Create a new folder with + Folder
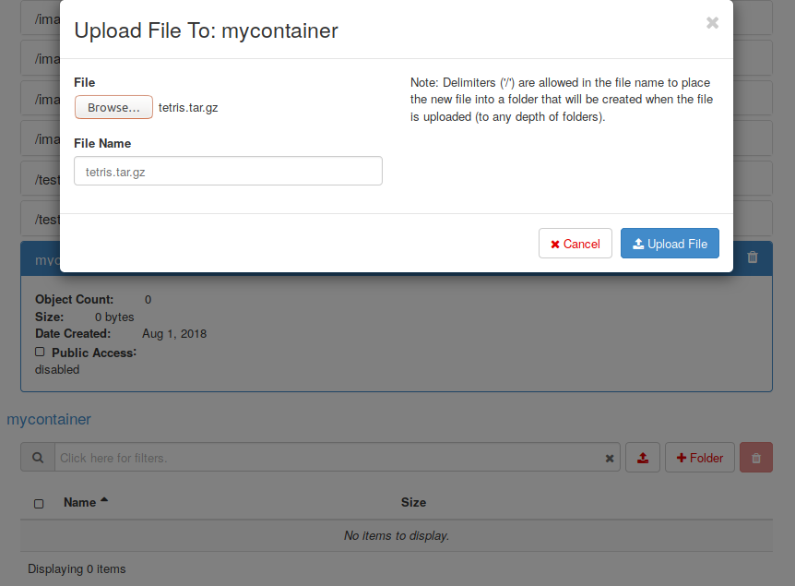 (700, 458)
